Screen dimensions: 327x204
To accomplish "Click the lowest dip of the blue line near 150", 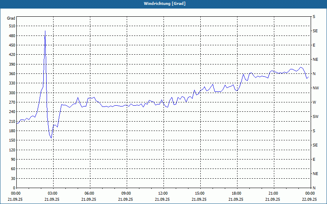I will coord(51,138).
